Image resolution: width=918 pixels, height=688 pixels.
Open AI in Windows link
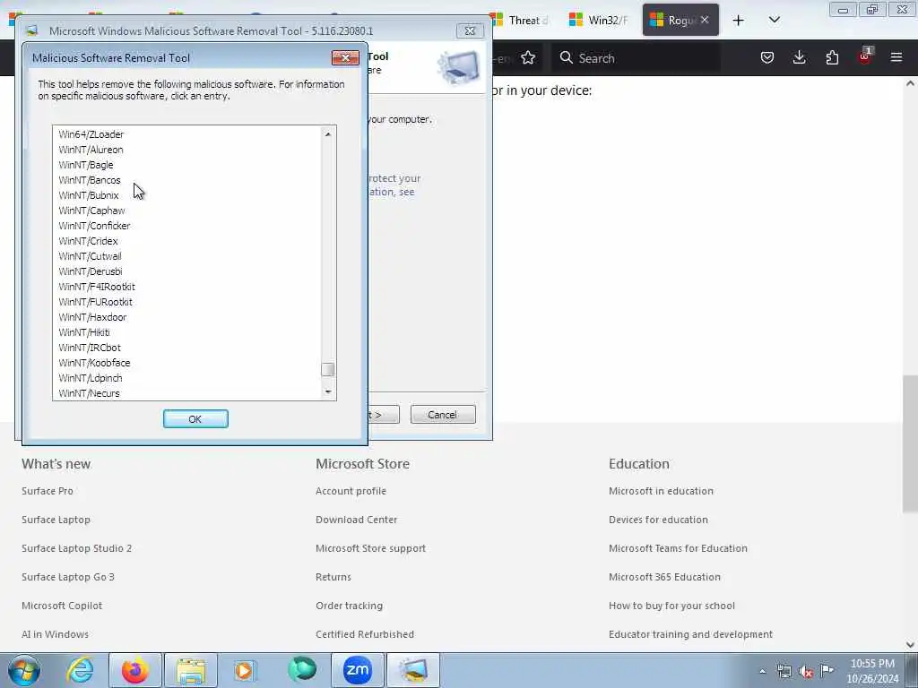pos(55,634)
